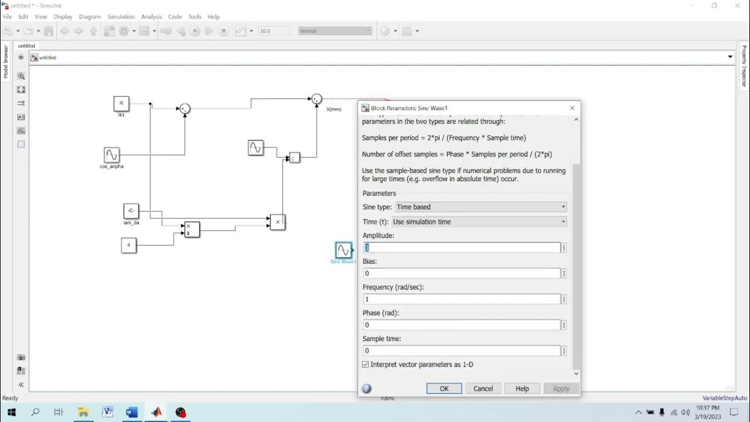Image resolution: width=750 pixels, height=422 pixels.
Task: Click the Run simulation play button
Action: tap(195, 31)
